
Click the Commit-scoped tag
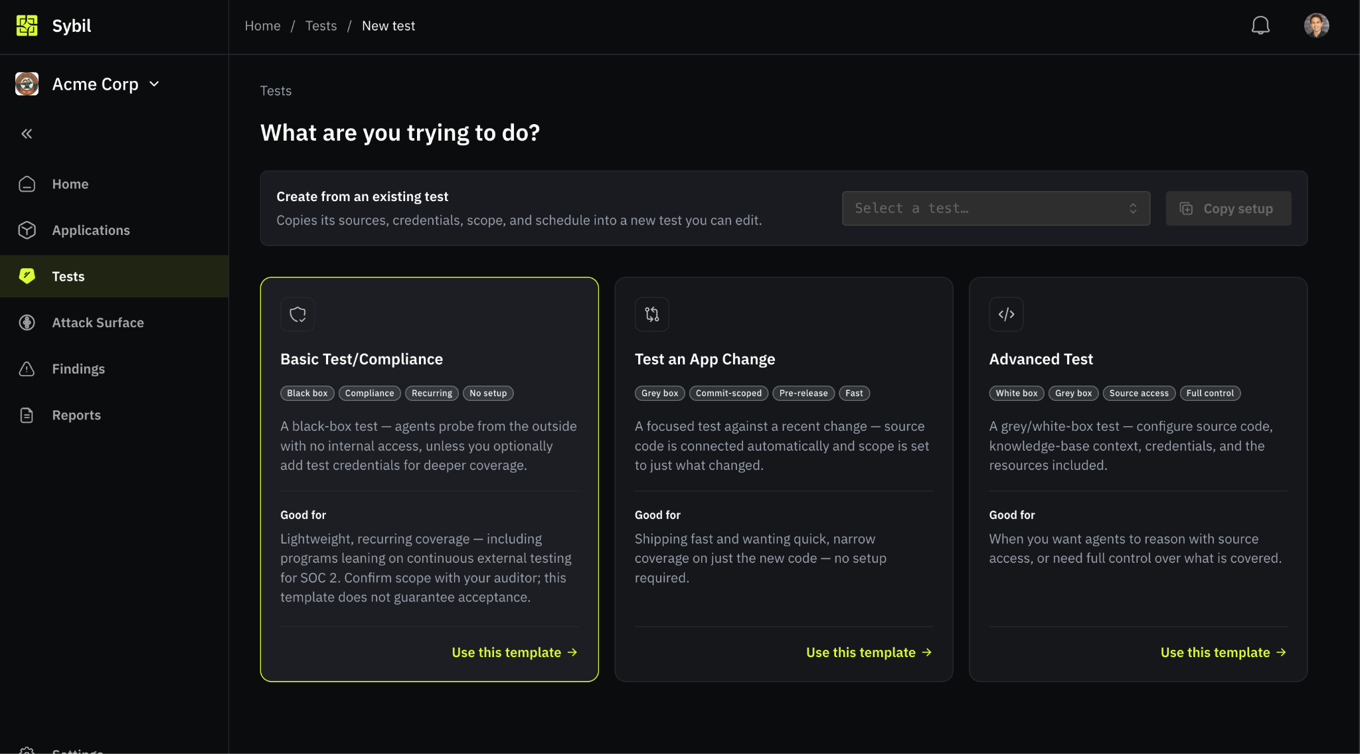click(x=728, y=393)
